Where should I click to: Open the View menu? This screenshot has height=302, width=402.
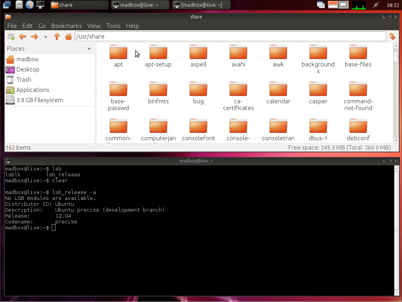click(x=94, y=26)
